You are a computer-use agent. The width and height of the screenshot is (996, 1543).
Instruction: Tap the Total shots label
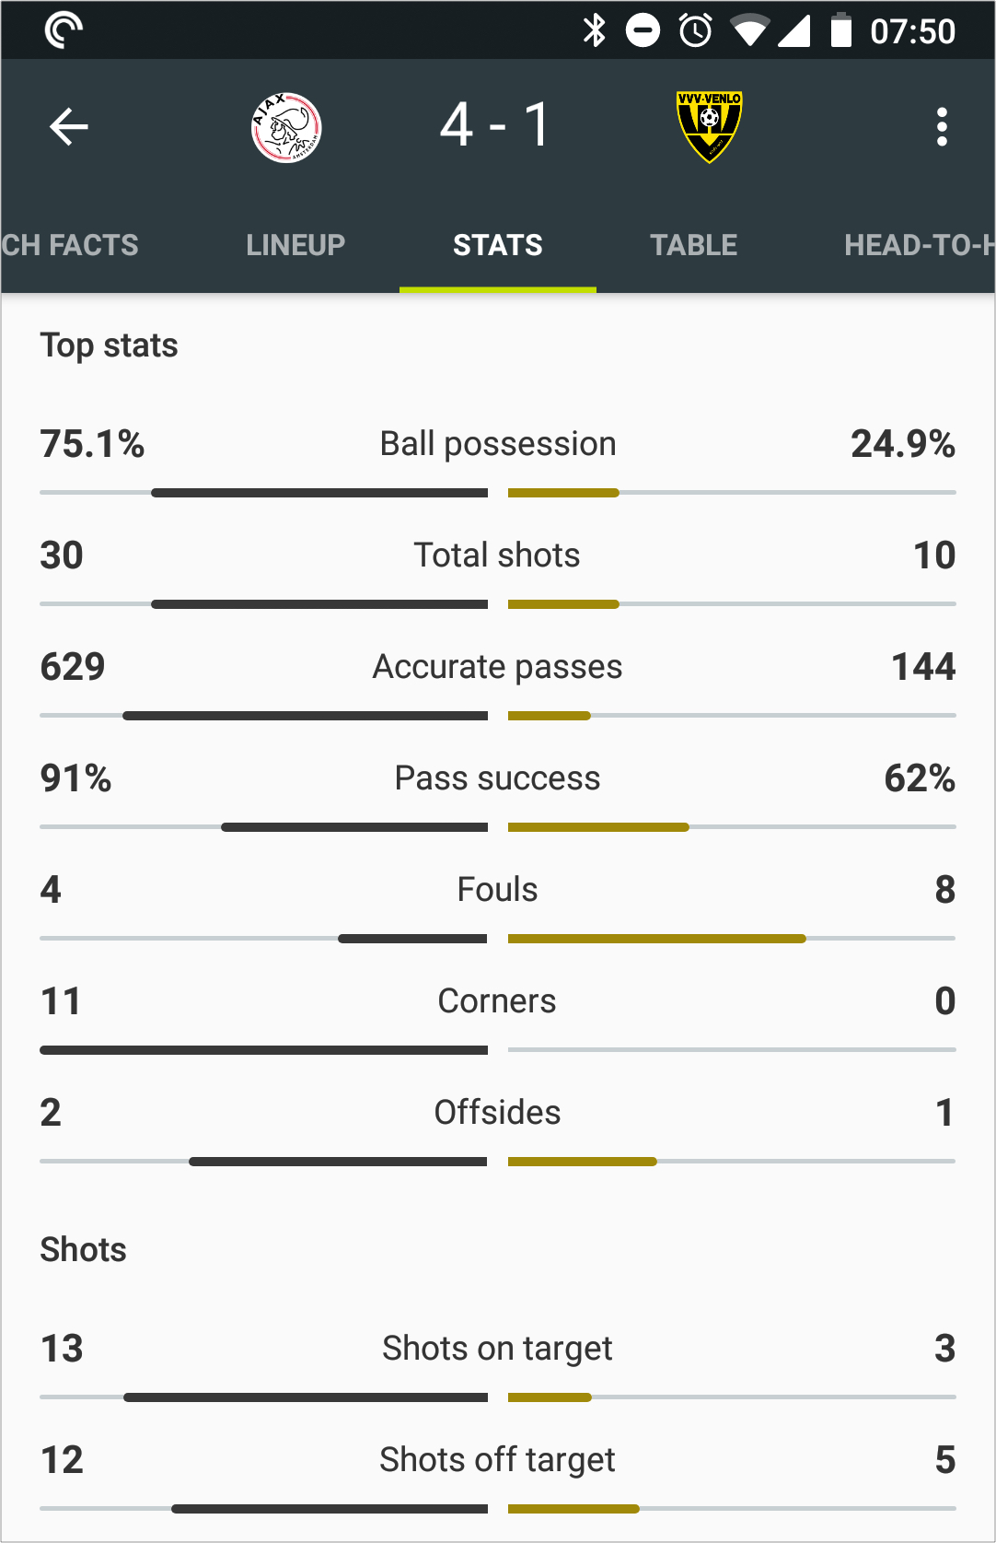point(497,555)
